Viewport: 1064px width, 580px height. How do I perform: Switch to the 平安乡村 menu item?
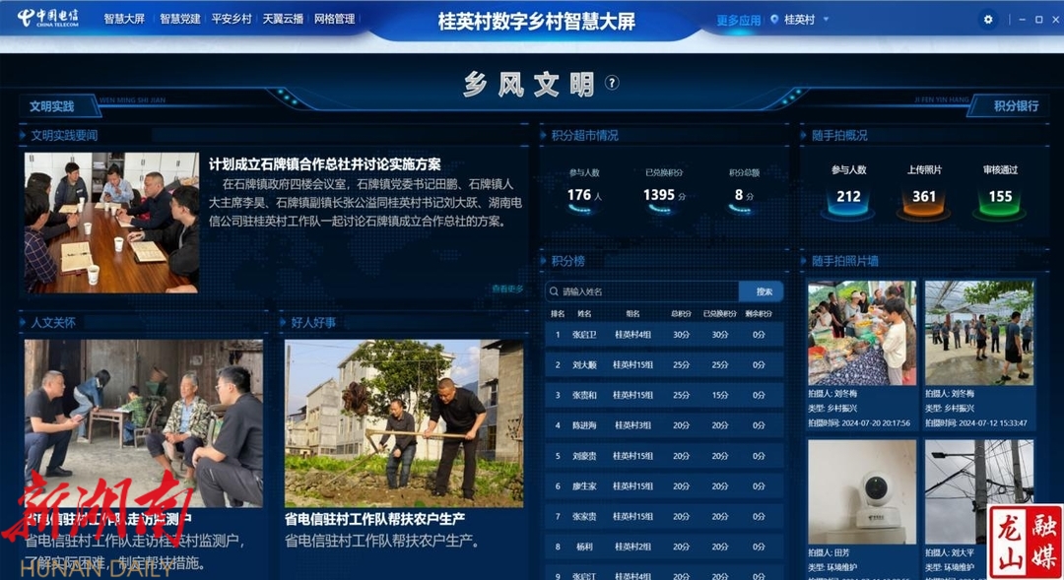coord(232,19)
